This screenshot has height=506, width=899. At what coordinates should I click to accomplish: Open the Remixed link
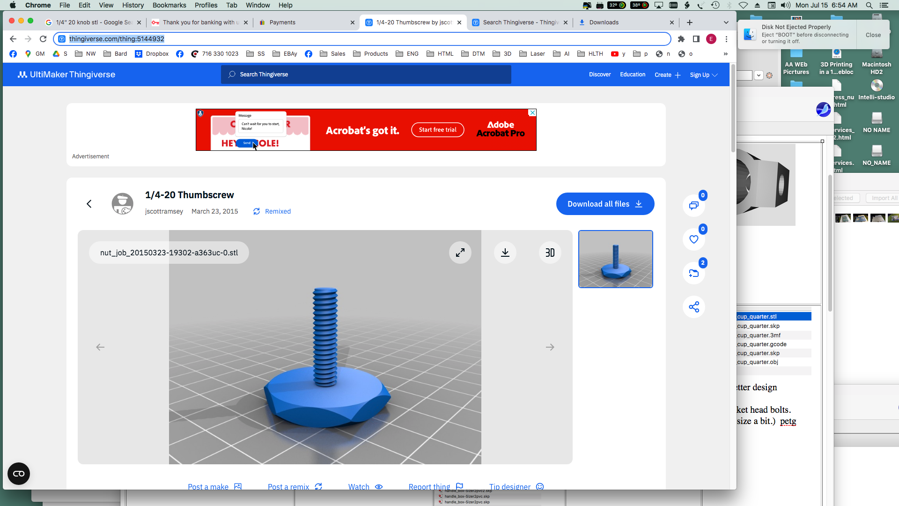coord(277,211)
